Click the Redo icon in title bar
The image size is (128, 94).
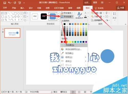[x=15, y=3]
